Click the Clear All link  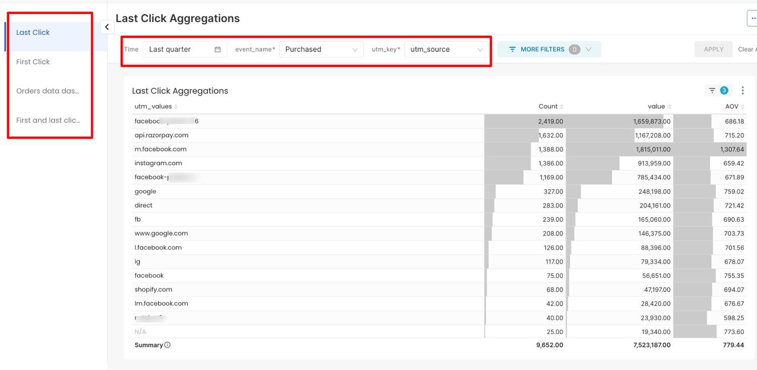[x=747, y=49]
